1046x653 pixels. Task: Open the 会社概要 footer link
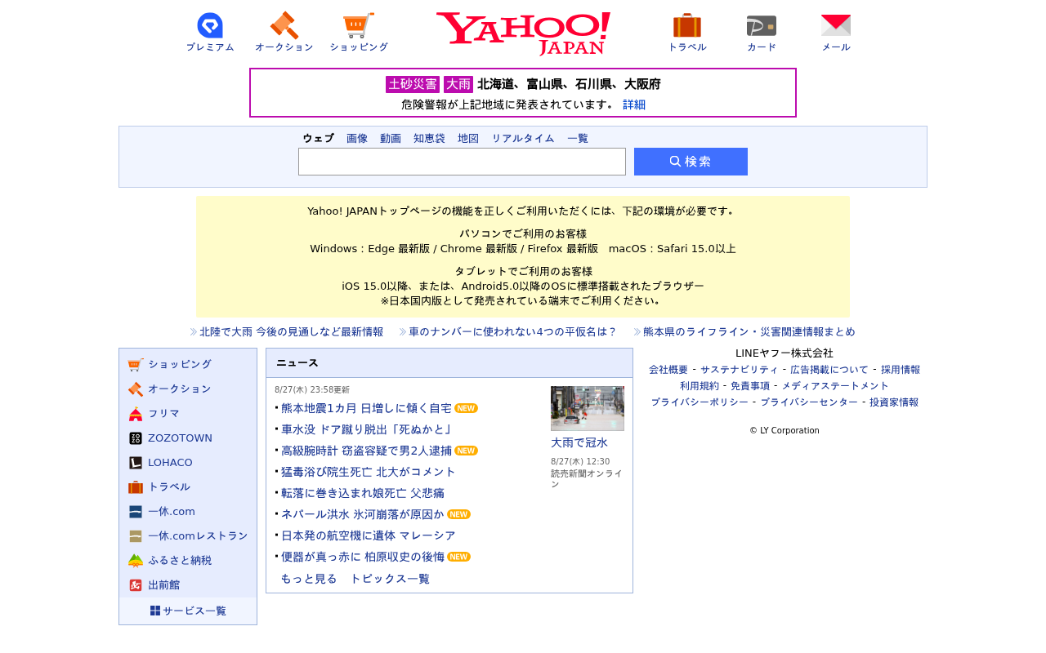point(668,370)
